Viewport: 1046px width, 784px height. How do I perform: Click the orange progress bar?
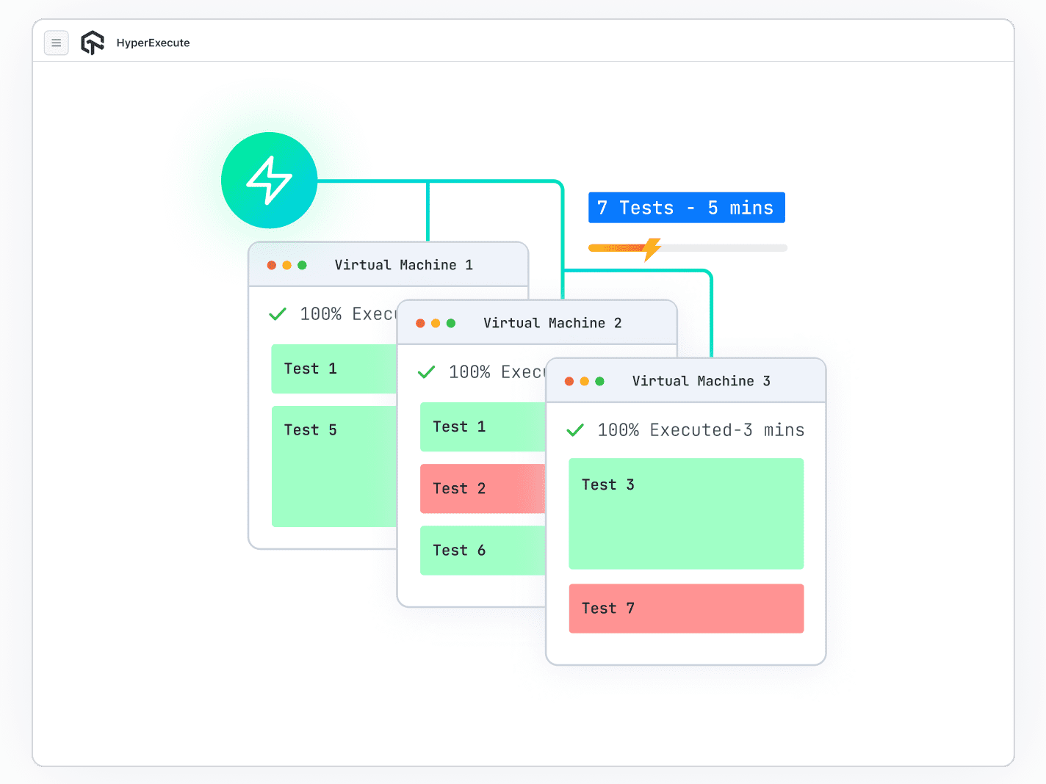pos(617,248)
